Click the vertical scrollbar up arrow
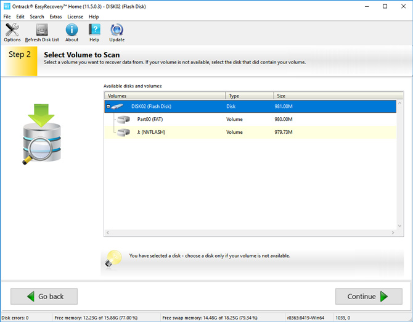Viewport: 413px width, 322px height. 400,103
